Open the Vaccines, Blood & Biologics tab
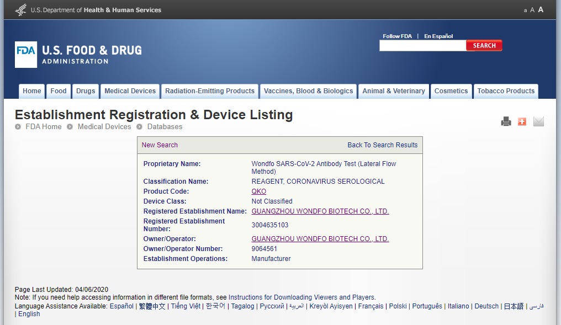This screenshot has width=561, height=325. [308, 91]
